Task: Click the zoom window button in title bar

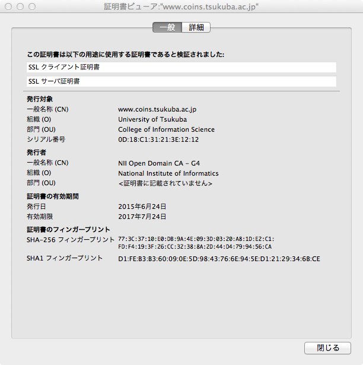Action: pos(32,7)
